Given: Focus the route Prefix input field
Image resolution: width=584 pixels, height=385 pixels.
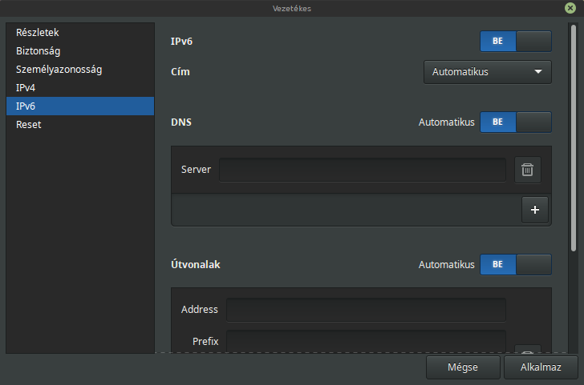Looking at the screenshot, I should [366, 341].
